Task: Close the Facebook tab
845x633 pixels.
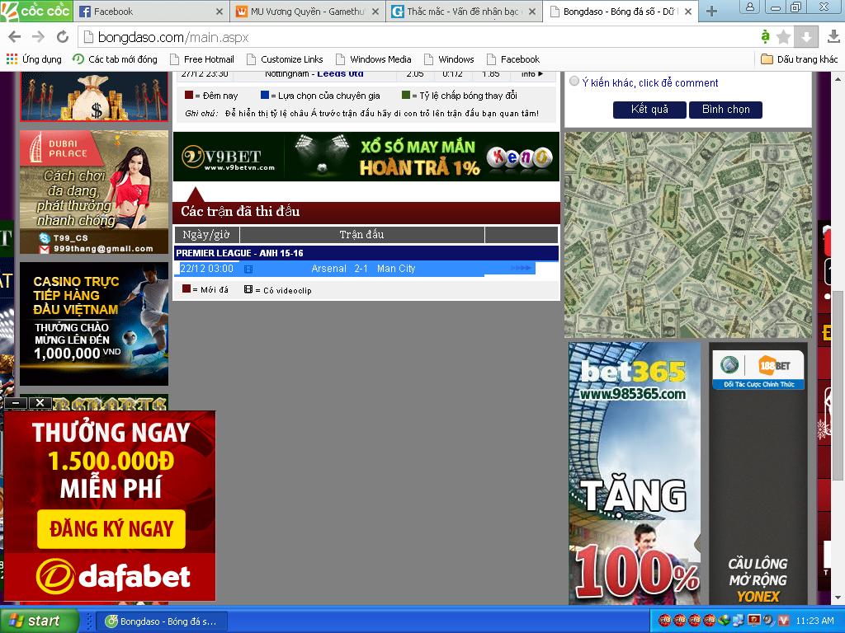Action: pos(220,12)
